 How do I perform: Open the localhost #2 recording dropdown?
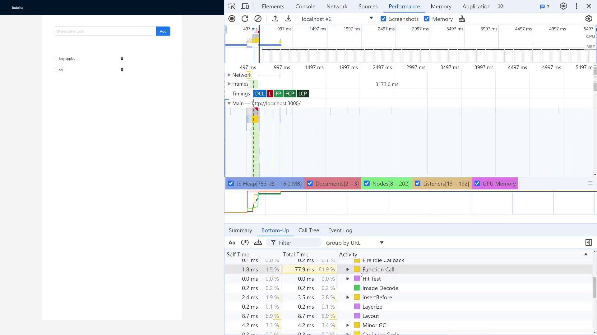click(337, 19)
